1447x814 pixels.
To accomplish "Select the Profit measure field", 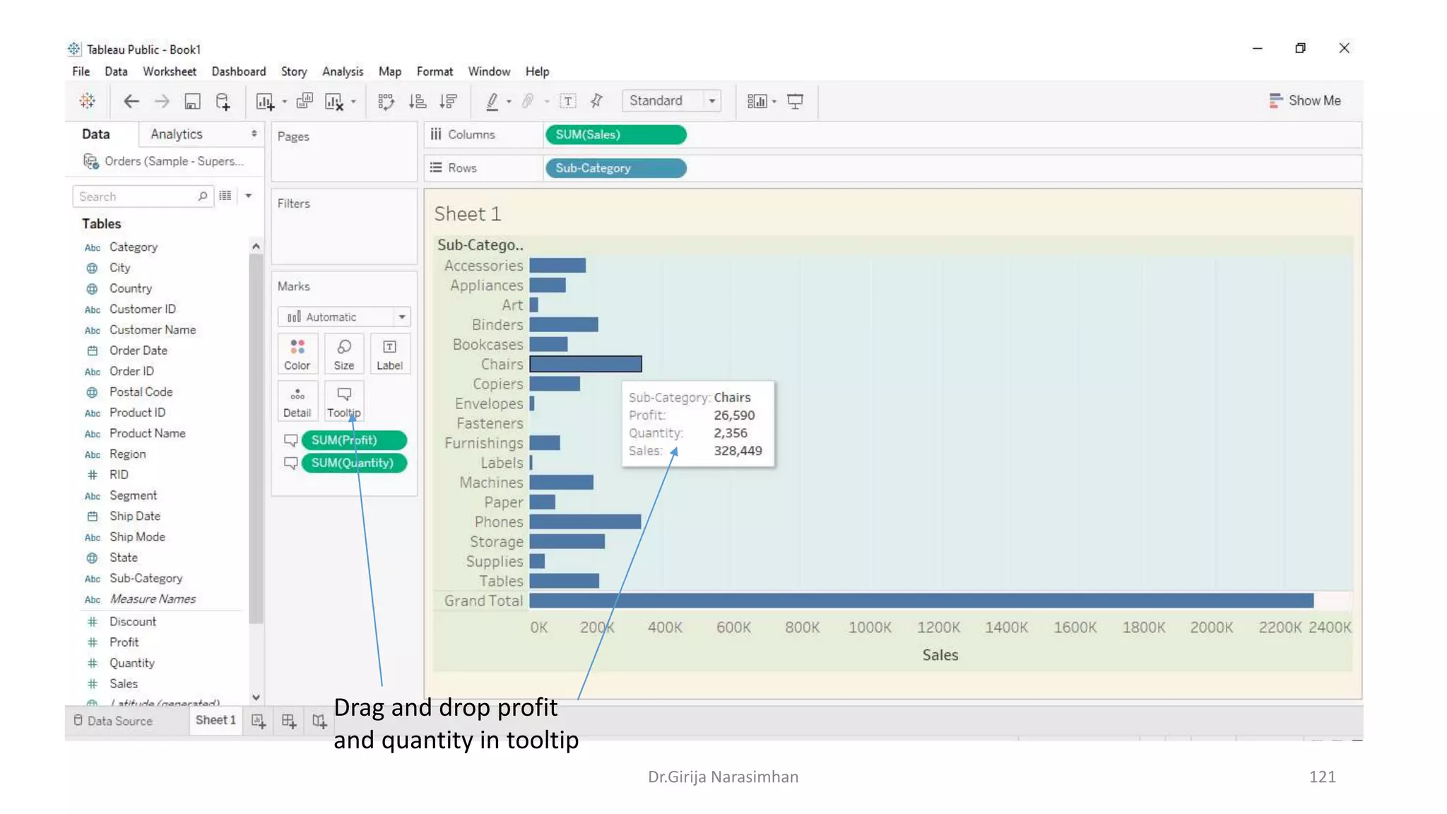I will coord(124,642).
